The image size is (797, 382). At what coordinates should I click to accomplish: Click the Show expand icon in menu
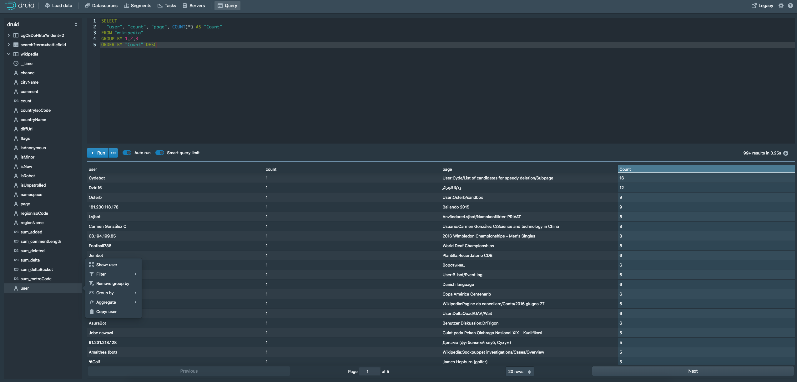click(92, 265)
